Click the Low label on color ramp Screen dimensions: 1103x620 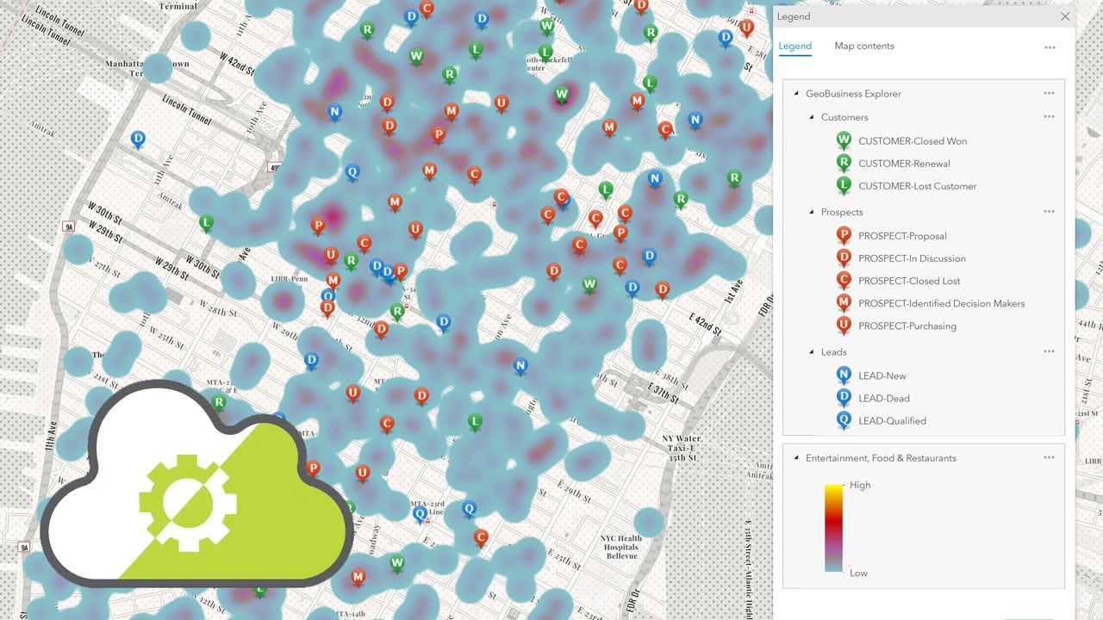coord(858,573)
